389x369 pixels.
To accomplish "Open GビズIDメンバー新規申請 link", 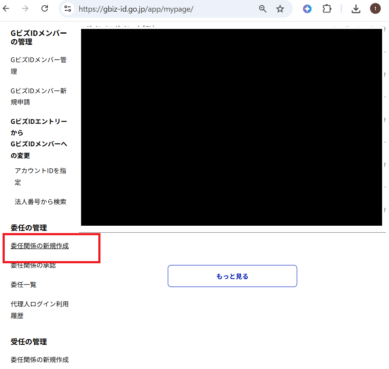I will [38, 96].
